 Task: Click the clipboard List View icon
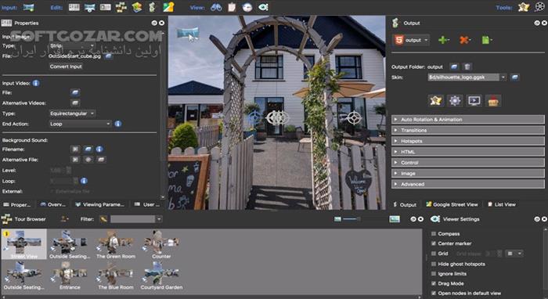[232, 7]
